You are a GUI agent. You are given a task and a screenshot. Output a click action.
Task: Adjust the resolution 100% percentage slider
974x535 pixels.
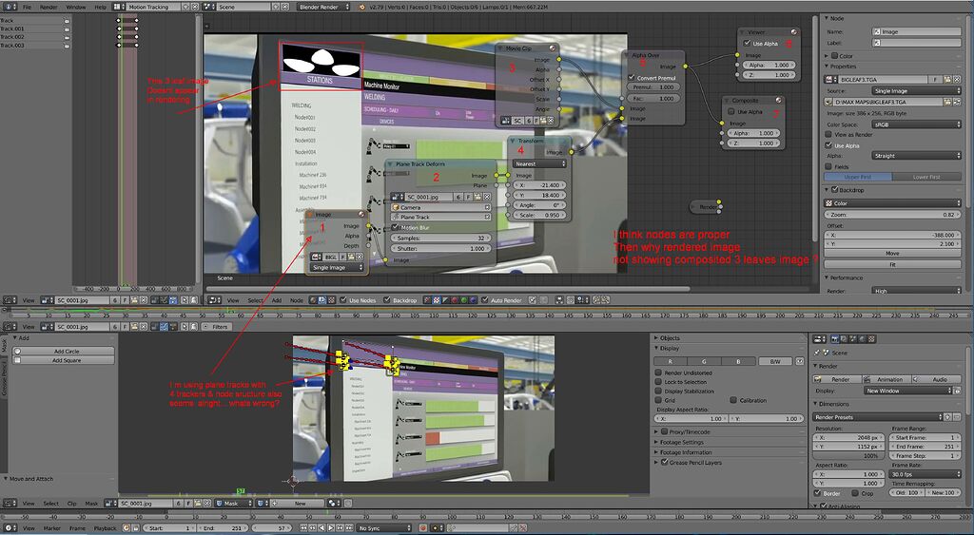849,456
